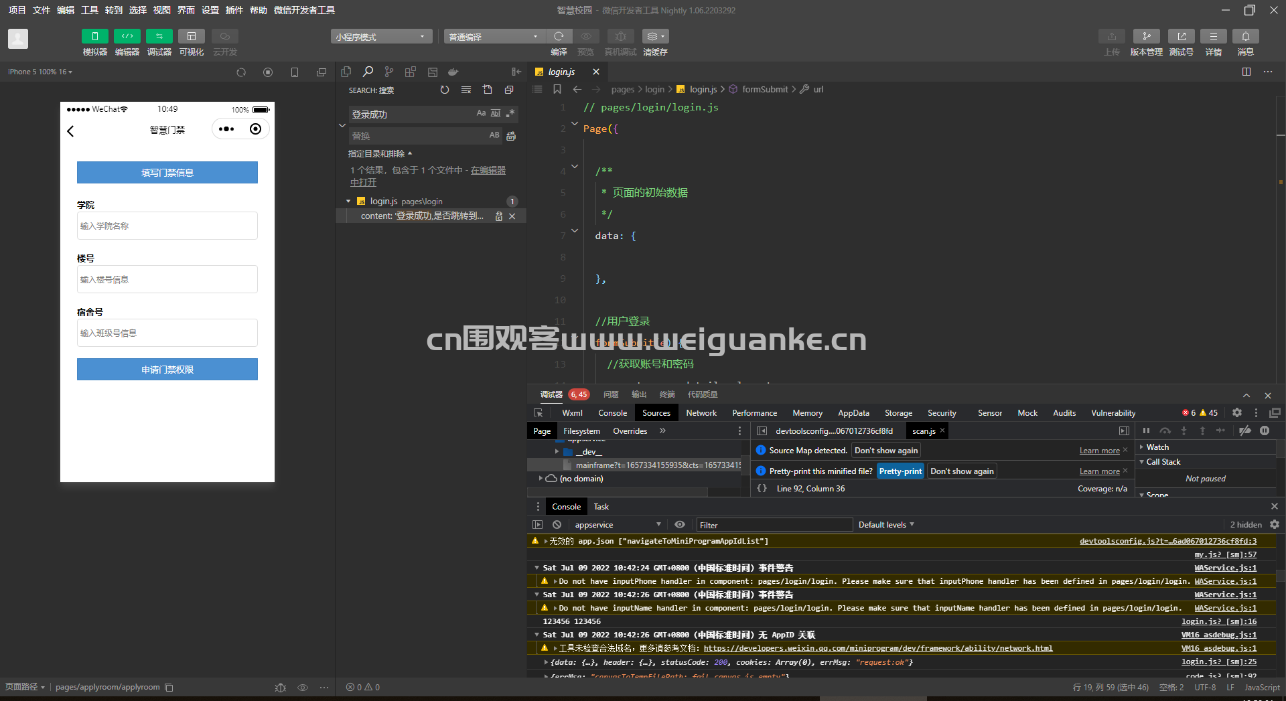Image resolution: width=1286 pixels, height=701 pixels.
Task: Open the Storage devtools tab
Action: 898,413
